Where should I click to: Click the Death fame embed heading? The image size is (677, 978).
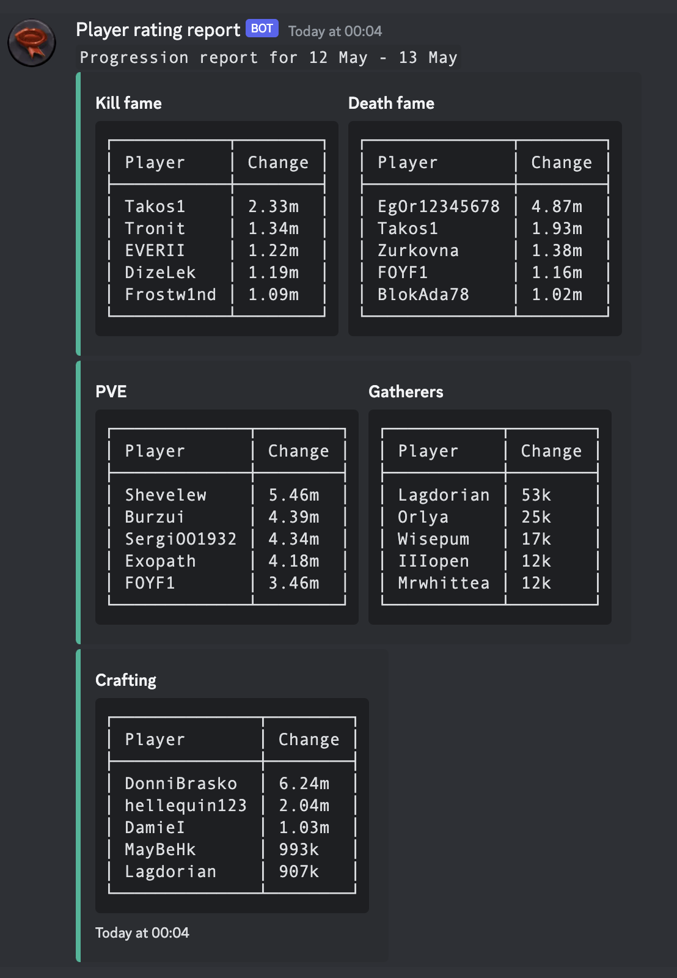(x=391, y=103)
